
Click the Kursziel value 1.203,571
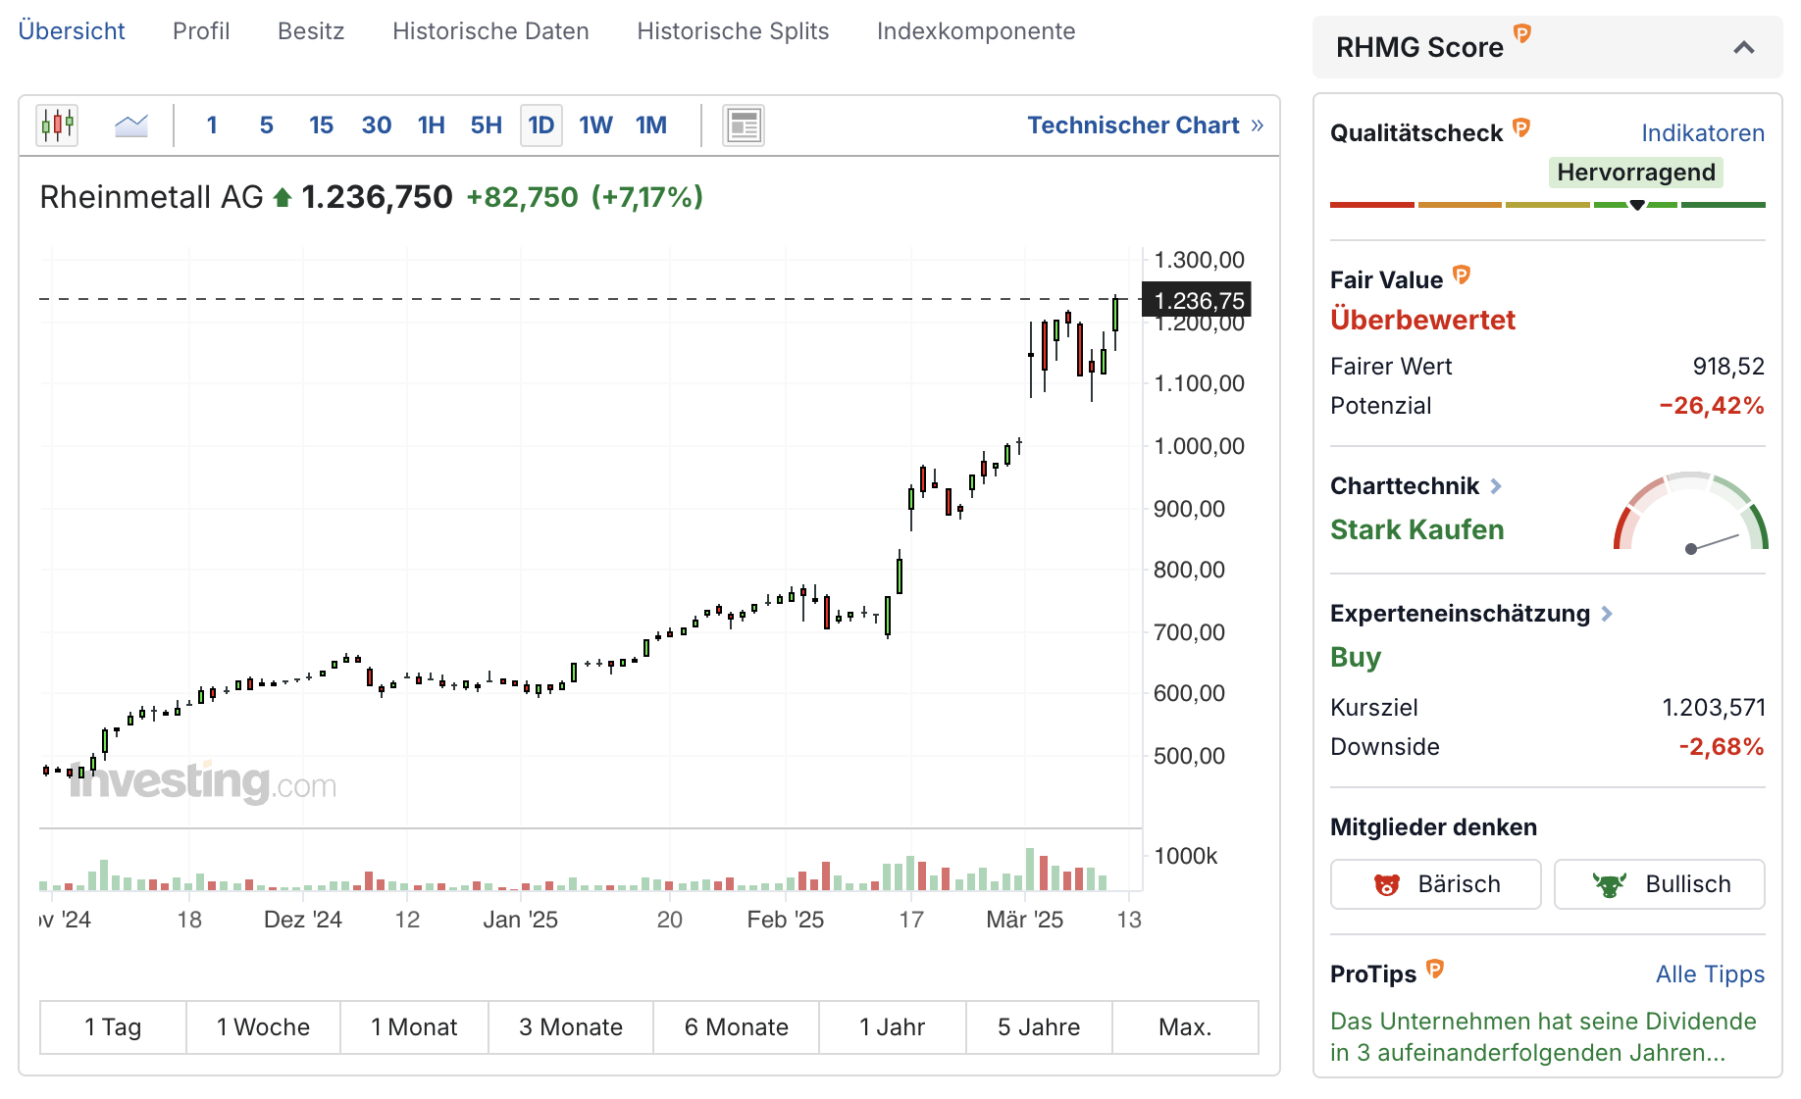(x=1713, y=708)
